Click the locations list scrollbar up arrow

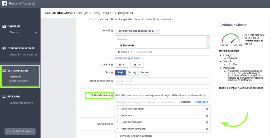(208, 37)
